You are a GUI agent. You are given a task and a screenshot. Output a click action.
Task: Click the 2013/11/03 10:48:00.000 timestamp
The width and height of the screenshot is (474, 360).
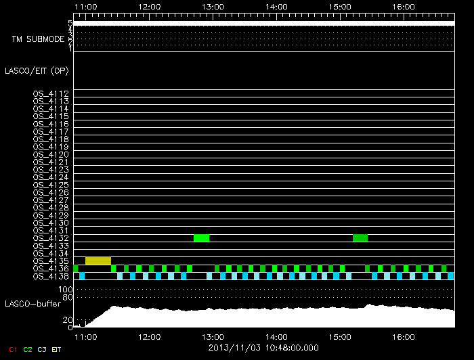(x=262, y=348)
